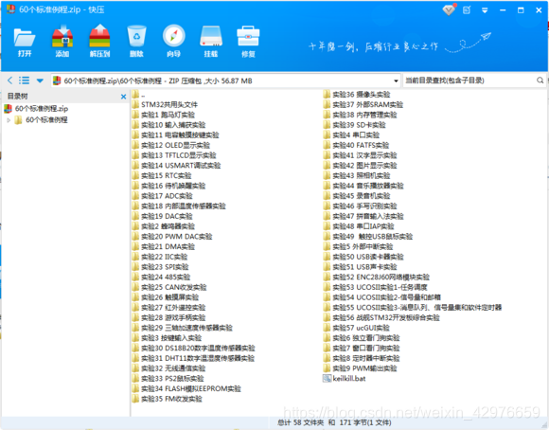Select folder 实验13 TFTLCD显示实验
Screen dimensions: 549x430
pos(174,155)
